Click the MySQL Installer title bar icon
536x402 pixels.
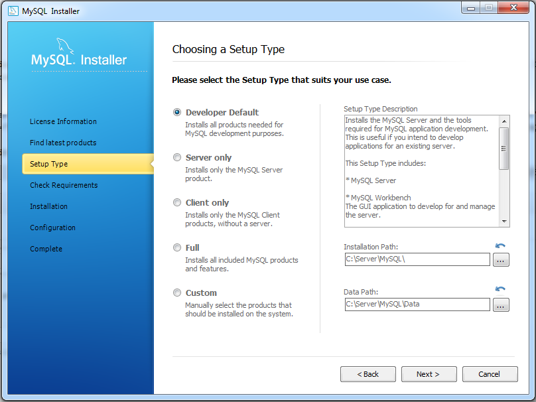(13, 11)
